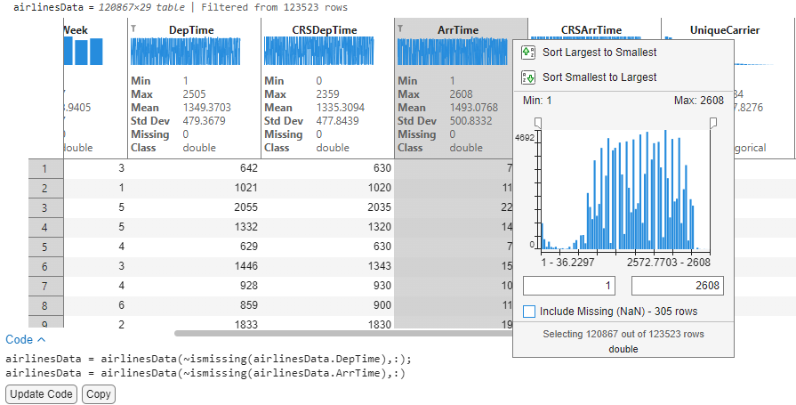The image size is (796, 405).
Task: Select the CRSArrTime column header
Action: tap(591, 30)
